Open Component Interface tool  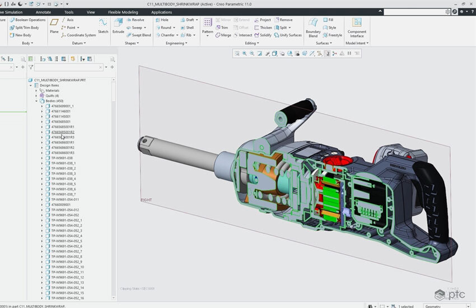click(x=357, y=27)
